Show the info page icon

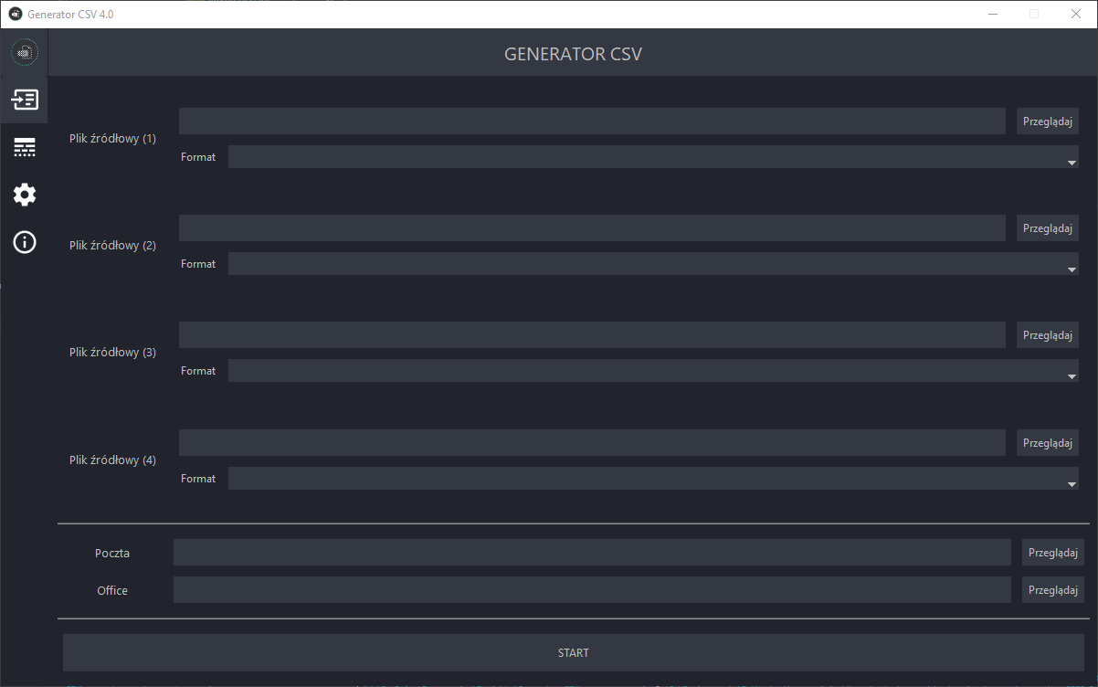(25, 242)
